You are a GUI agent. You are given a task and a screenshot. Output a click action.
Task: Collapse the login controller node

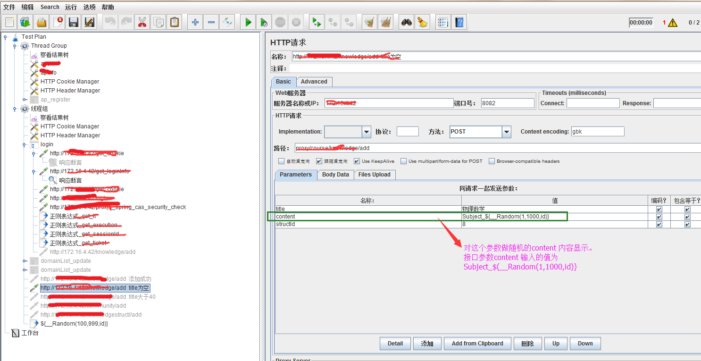coord(25,144)
